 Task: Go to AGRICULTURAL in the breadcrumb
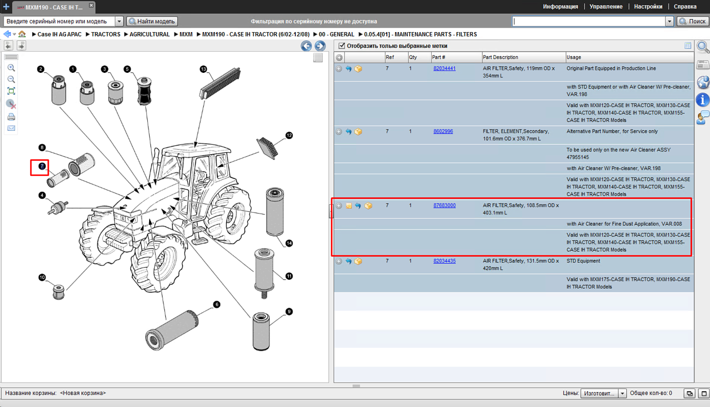[x=150, y=34]
